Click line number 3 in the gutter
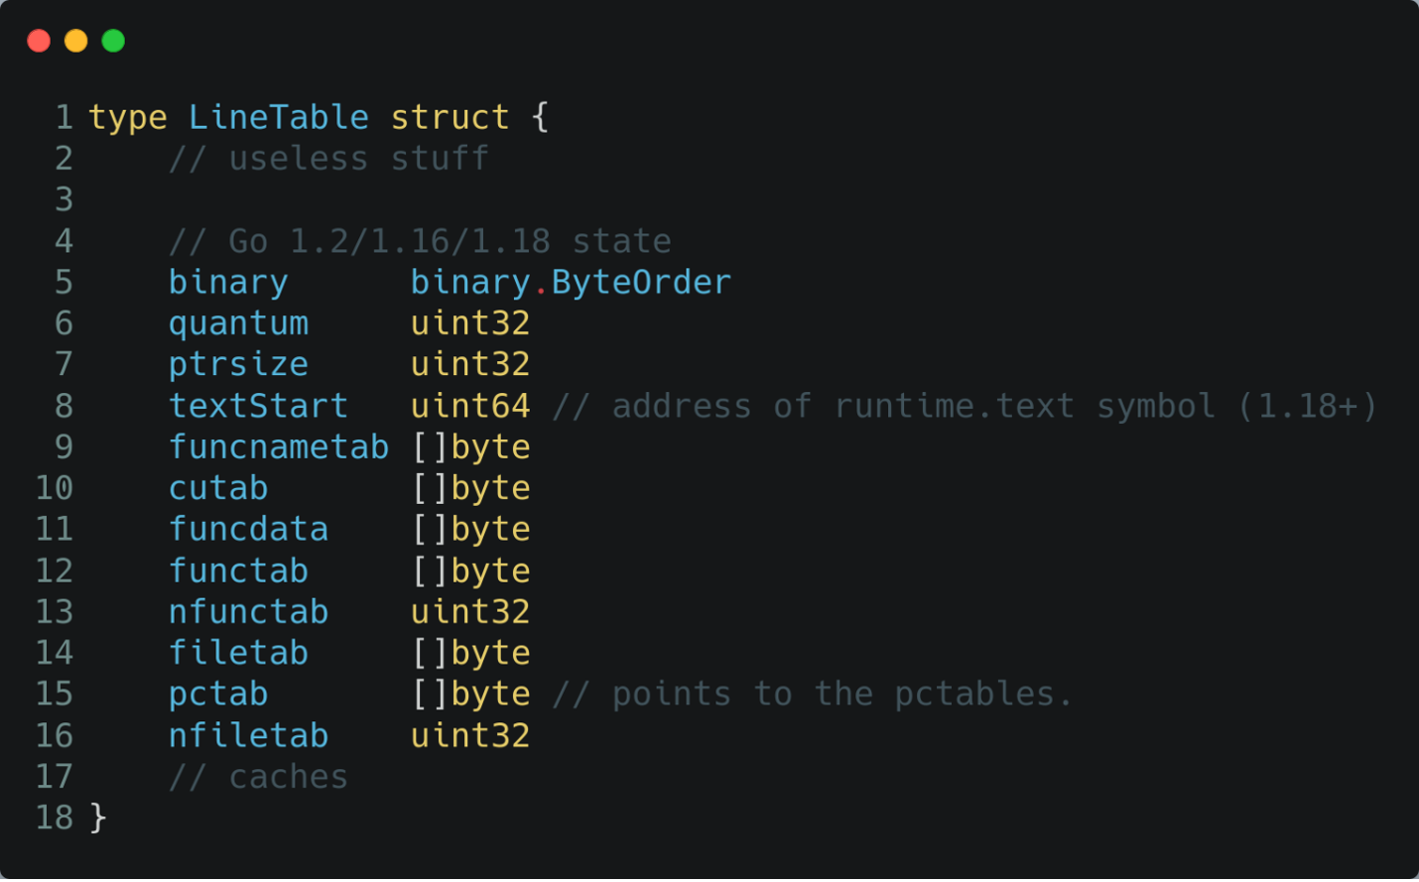1419x882 pixels. coord(64,199)
